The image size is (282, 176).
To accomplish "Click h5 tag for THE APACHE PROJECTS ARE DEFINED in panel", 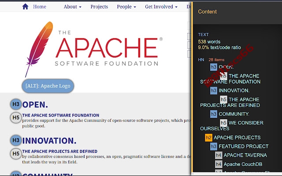I will 223,99.
